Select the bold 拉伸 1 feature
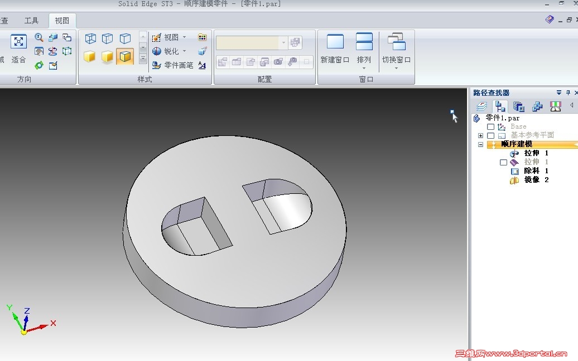This screenshot has height=361, width=578. pos(536,153)
